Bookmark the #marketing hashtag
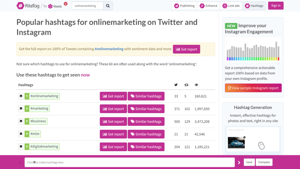The height and width of the screenshot is (169, 300). tap(21, 109)
